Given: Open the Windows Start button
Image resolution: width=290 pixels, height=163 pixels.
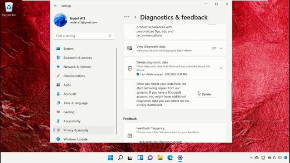Looking at the screenshot, I should (x=111, y=158).
